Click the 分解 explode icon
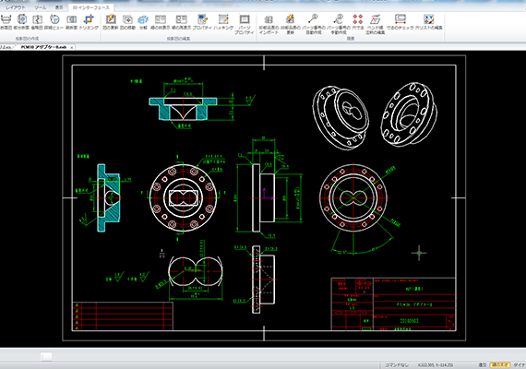The height and width of the screenshot is (369, 526). [143, 22]
